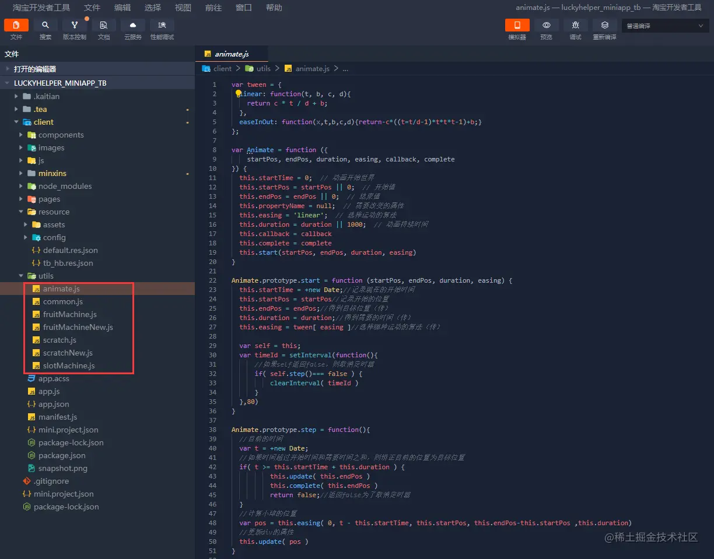
Task: Click line number 22 in the gutter
Action: pos(213,280)
